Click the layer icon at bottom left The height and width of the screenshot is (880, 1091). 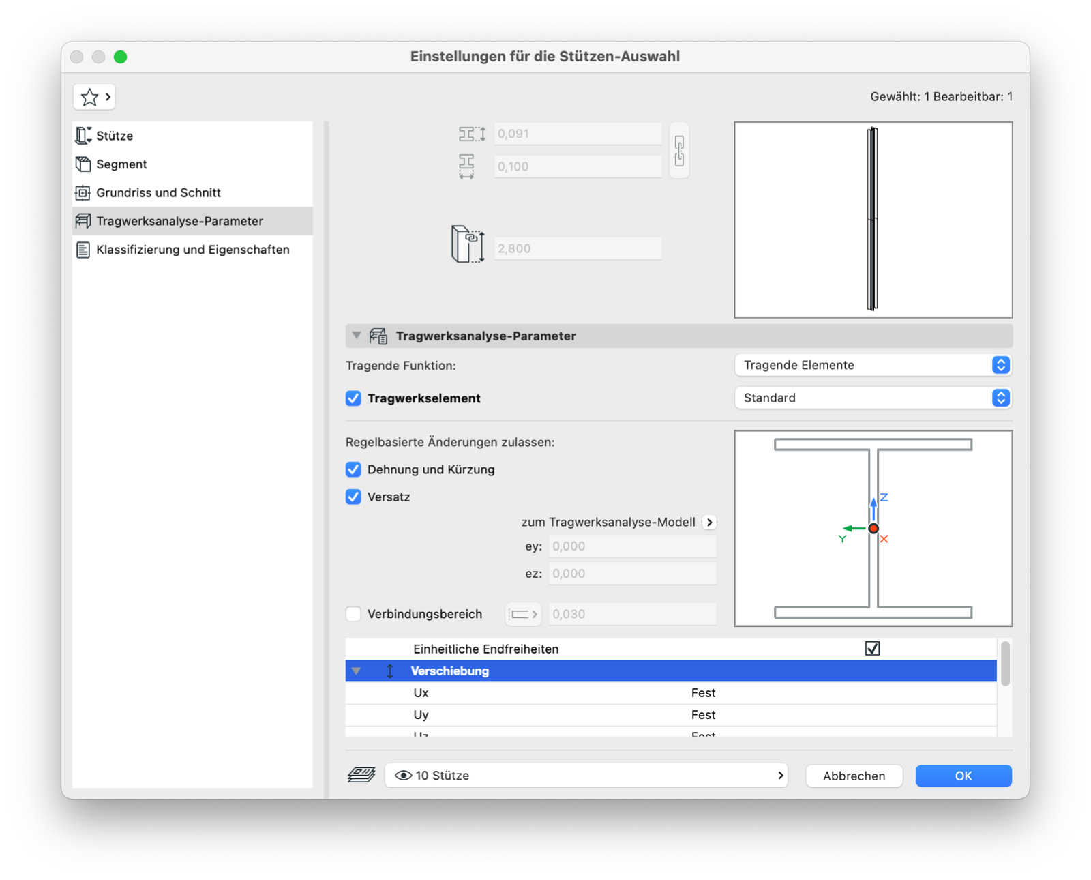(x=361, y=776)
